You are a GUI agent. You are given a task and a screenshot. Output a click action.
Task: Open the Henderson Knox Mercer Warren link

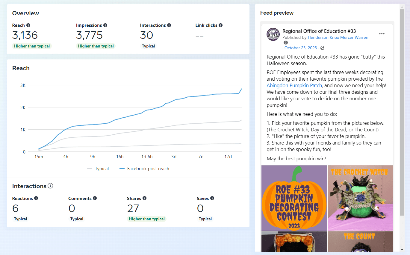(338, 37)
